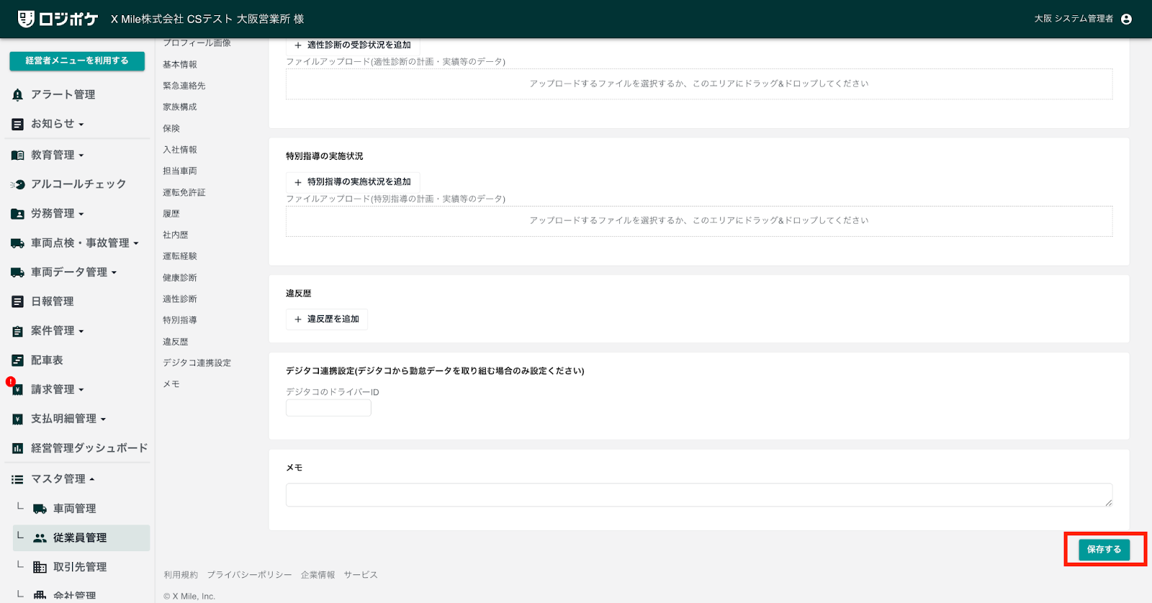Click the alert management bell icon
The height and width of the screenshot is (603, 1152).
(17, 95)
